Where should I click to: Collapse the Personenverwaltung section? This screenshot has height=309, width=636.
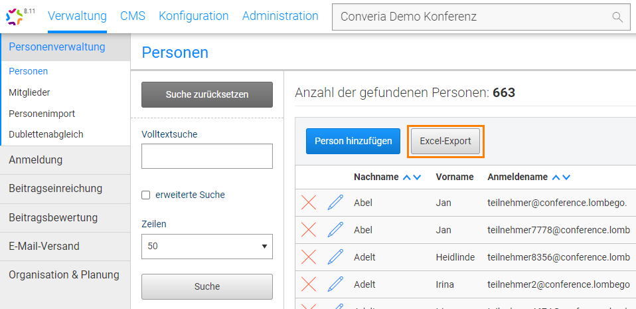65,47
